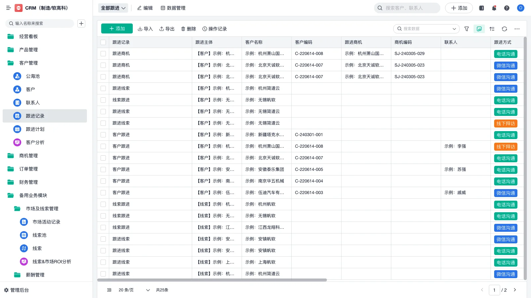Image resolution: width=531 pixels, height=298 pixels.
Task: Check the checkbox on the first 跟进商机 row
Action: pyautogui.click(x=103, y=53)
